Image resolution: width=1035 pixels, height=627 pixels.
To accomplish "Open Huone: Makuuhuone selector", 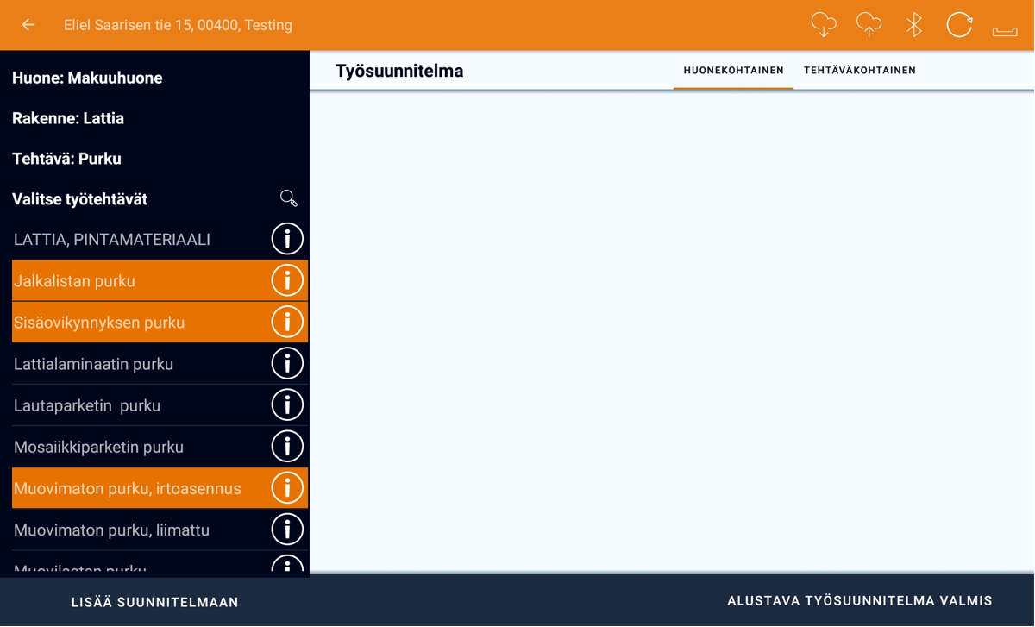I will [x=87, y=78].
